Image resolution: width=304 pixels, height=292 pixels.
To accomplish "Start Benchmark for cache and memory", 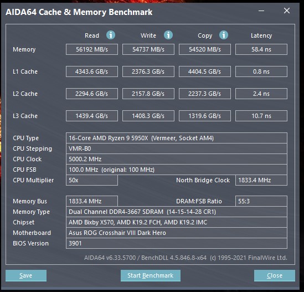I will 151,275.
